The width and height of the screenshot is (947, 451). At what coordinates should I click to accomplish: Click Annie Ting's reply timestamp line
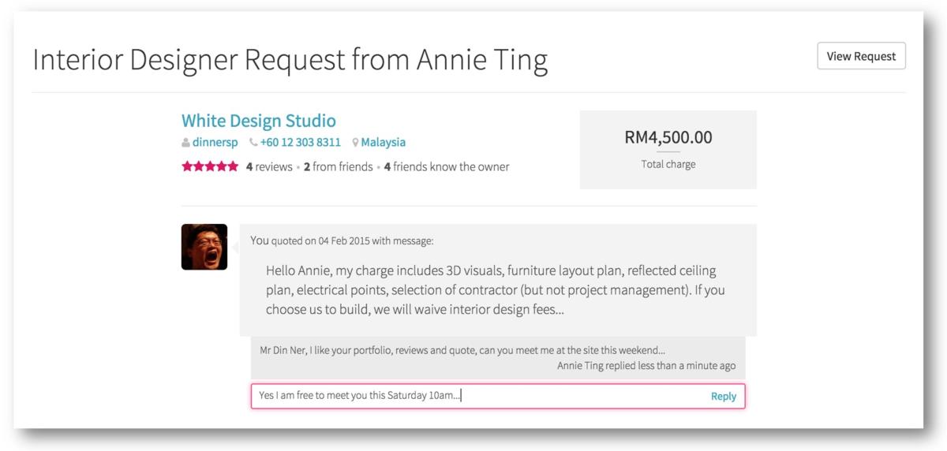646,366
